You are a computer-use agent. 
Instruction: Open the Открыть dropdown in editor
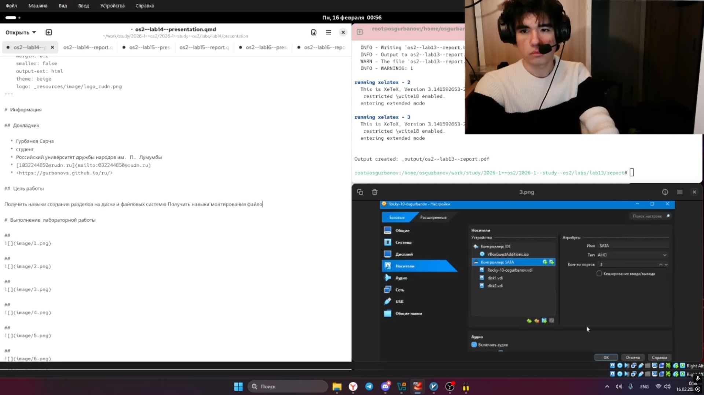[21, 32]
